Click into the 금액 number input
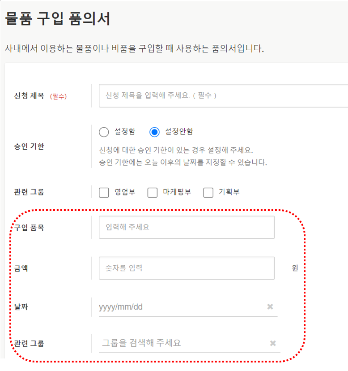The image size is (348, 371). [x=187, y=268]
